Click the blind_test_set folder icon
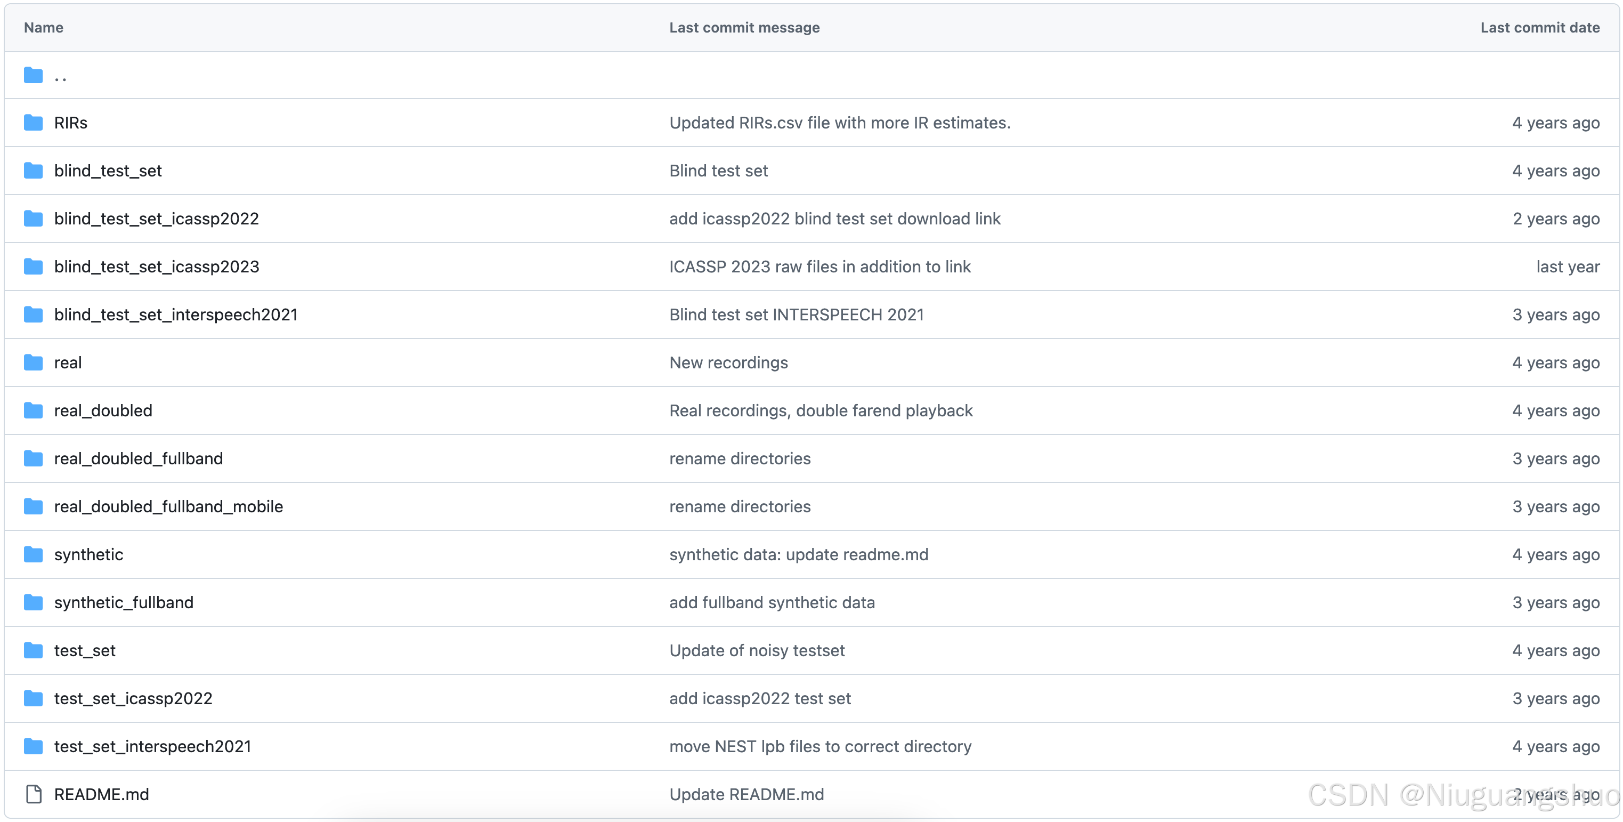 (x=34, y=171)
